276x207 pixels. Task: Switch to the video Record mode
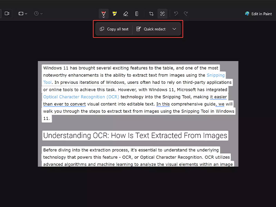pos(7,13)
